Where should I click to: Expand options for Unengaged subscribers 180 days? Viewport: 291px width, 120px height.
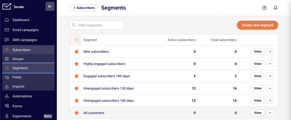[270, 100]
